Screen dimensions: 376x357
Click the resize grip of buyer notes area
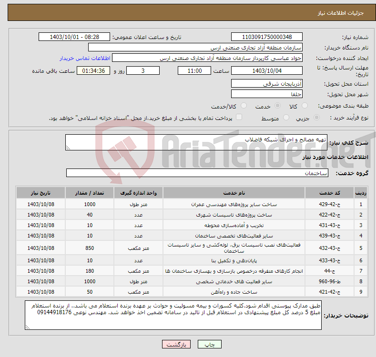click(28, 327)
